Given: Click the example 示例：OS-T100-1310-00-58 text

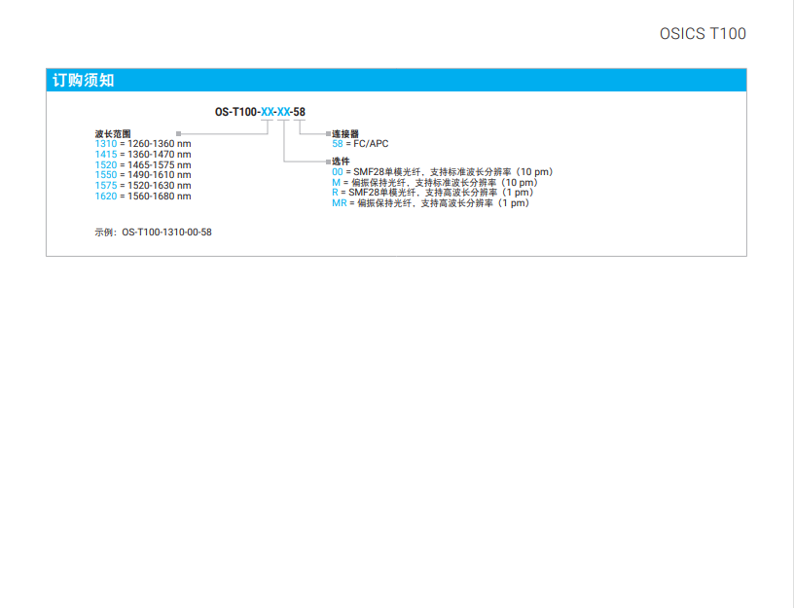Looking at the screenshot, I should [153, 232].
